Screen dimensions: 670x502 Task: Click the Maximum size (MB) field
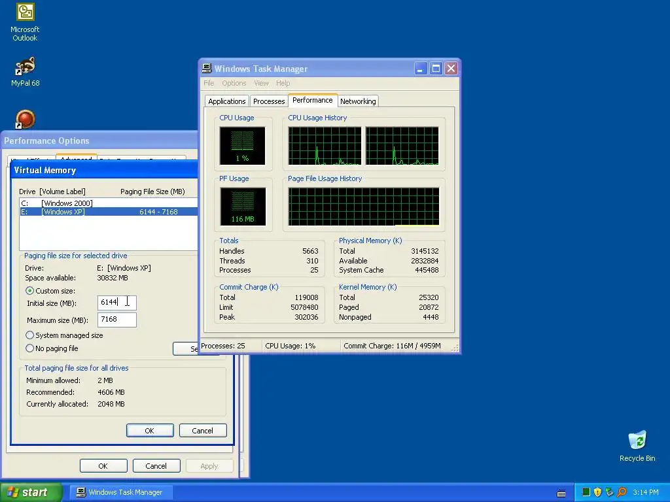click(x=117, y=320)
